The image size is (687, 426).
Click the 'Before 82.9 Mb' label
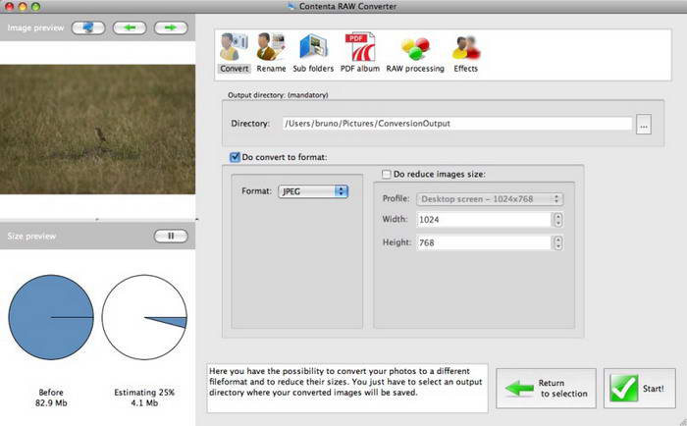pos(51,398)
